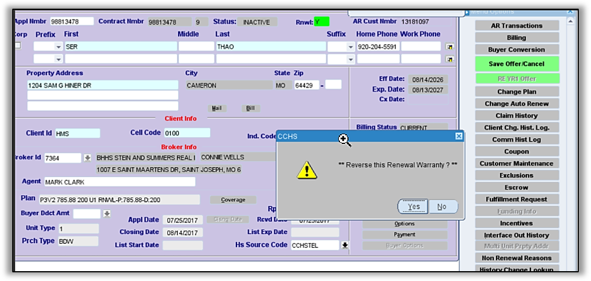Open the Incentives option

[516, 223]
